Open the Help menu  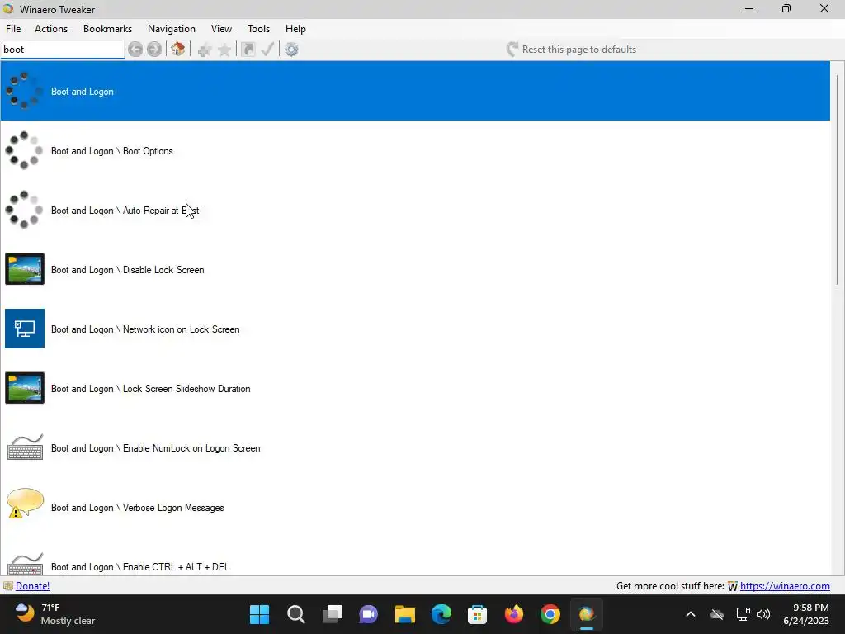[x=296, y=29]
